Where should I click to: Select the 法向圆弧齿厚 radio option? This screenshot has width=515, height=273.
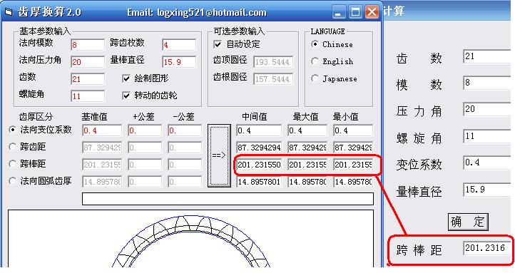[x=12, y=181]
